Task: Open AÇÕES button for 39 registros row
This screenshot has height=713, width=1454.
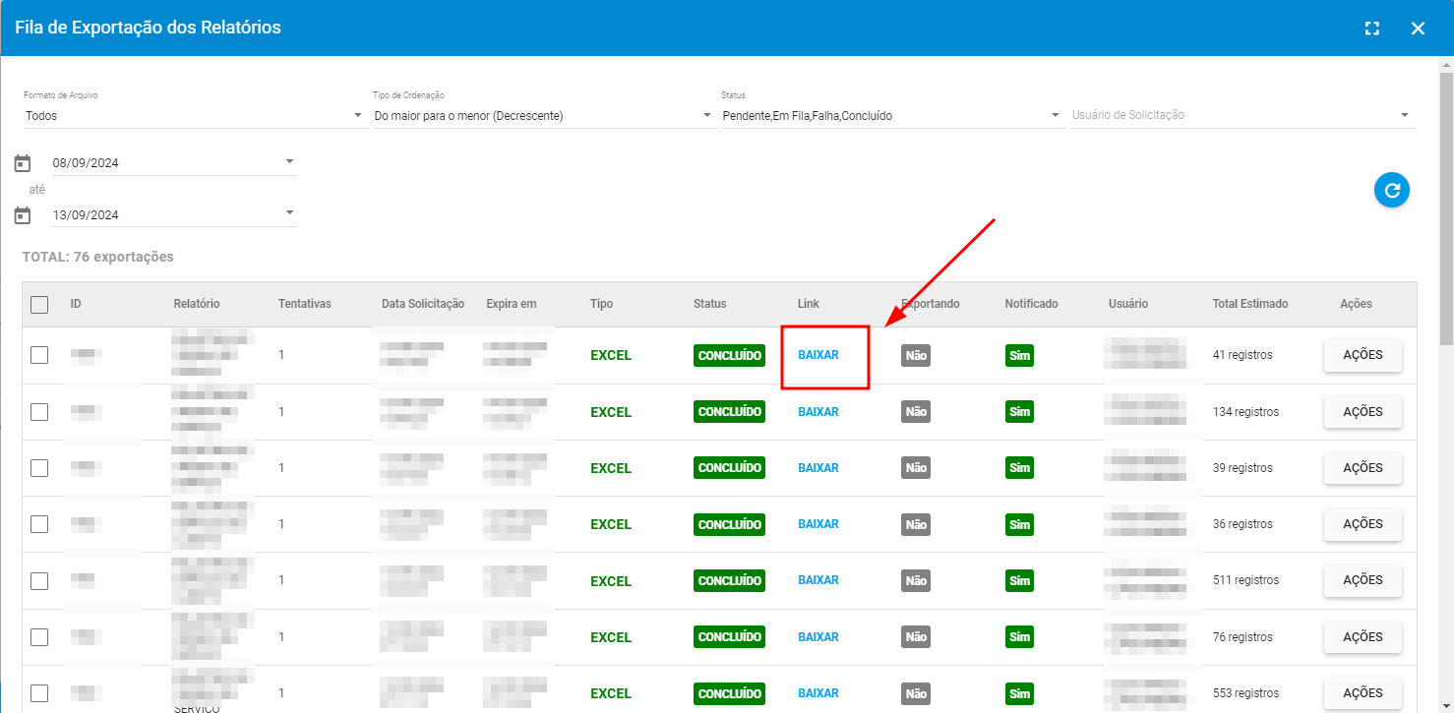Action: (x=1363, y=468)
